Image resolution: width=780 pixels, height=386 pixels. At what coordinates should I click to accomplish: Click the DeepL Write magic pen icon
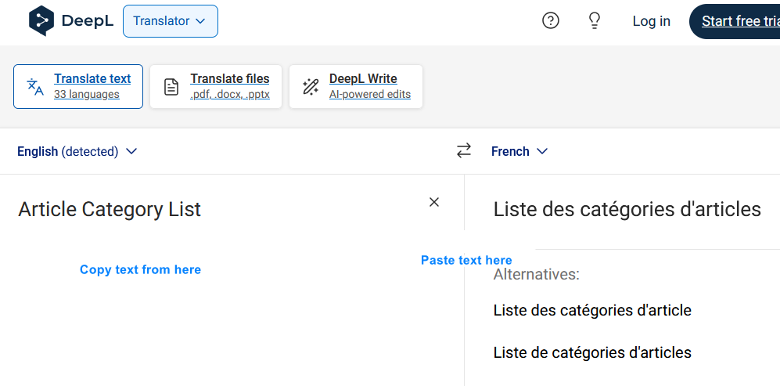[x=311, y=87]
